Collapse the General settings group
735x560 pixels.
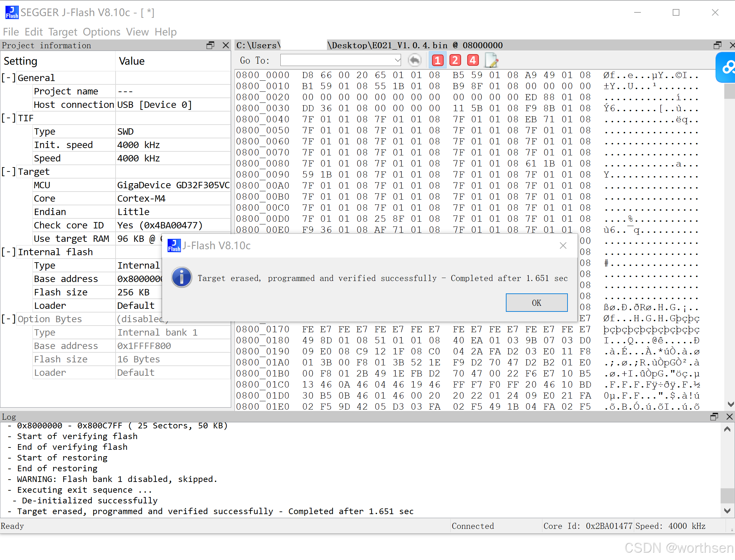[x=8, y=78]
